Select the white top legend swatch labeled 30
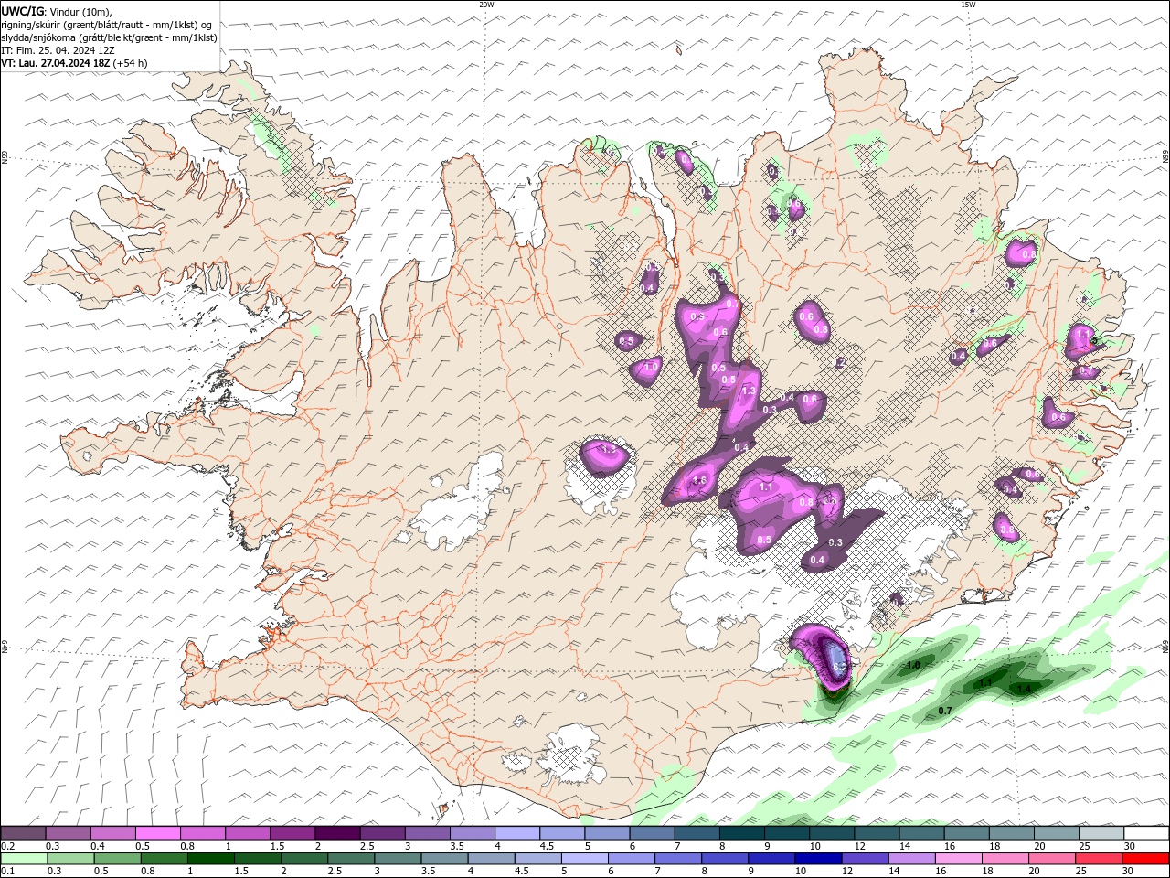Image resolution: width=1170 pixels, height=878 pixels. tap(1146, 833)
